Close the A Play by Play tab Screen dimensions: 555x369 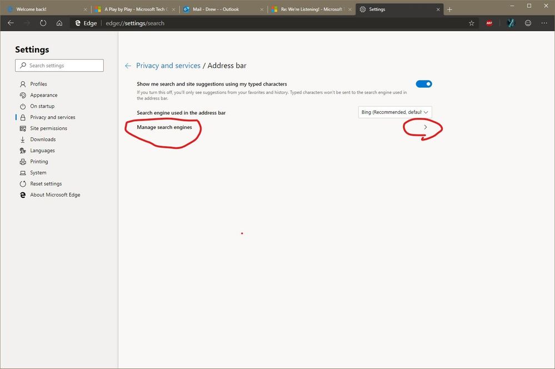pyautogui.click(x=173, y=9)
